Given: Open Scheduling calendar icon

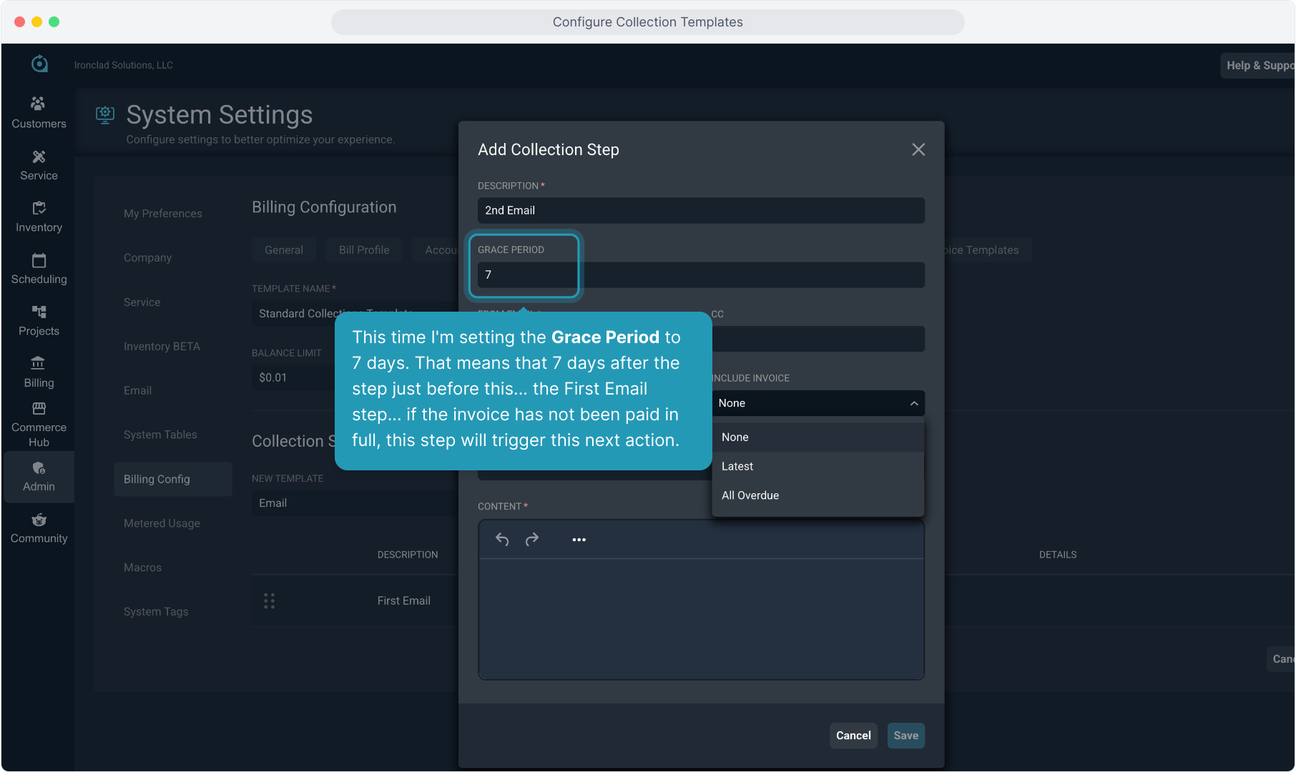Looking at the screenshot, I should tap(39, 260).
